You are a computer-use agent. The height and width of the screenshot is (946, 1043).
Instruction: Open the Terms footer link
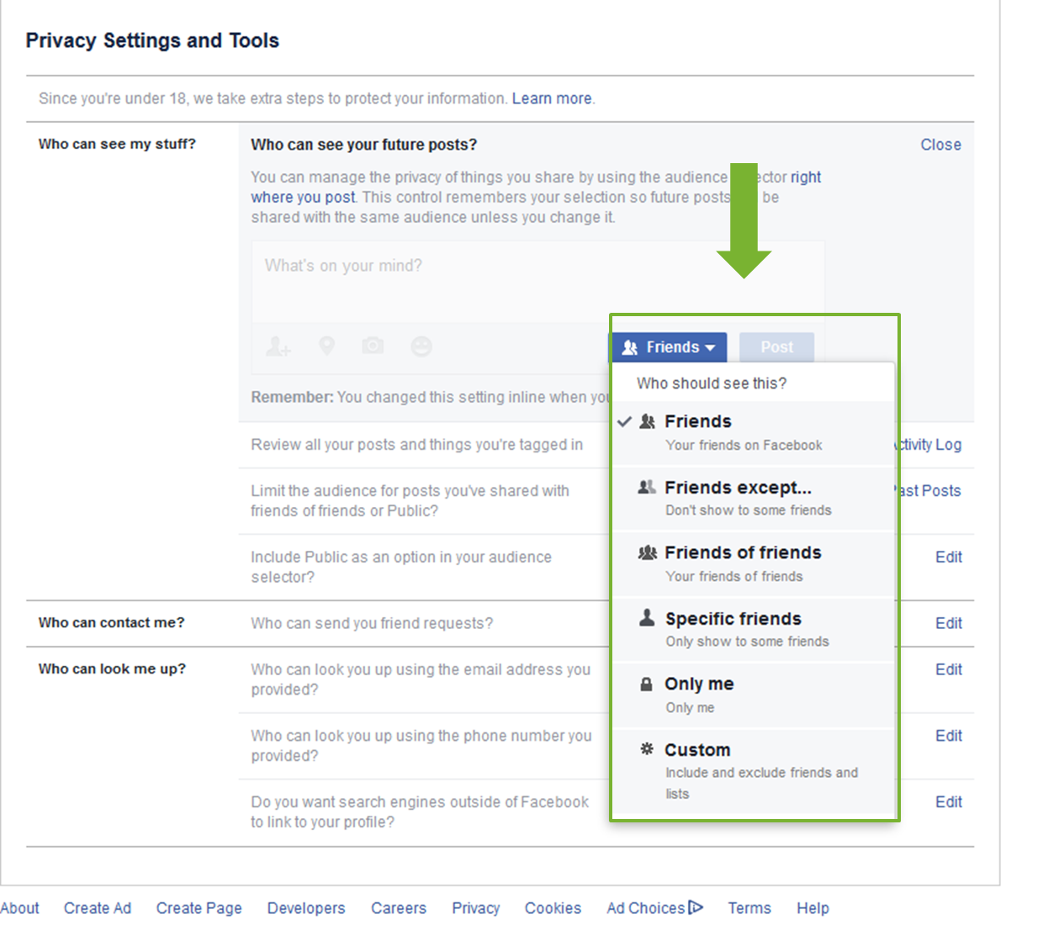749,908
